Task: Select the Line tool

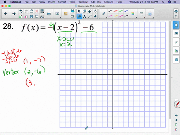Action: click(90, 16)
